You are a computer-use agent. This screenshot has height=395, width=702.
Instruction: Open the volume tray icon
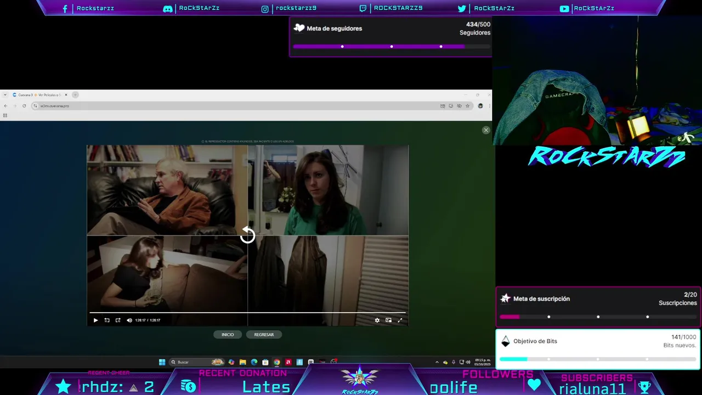[468, 362]
